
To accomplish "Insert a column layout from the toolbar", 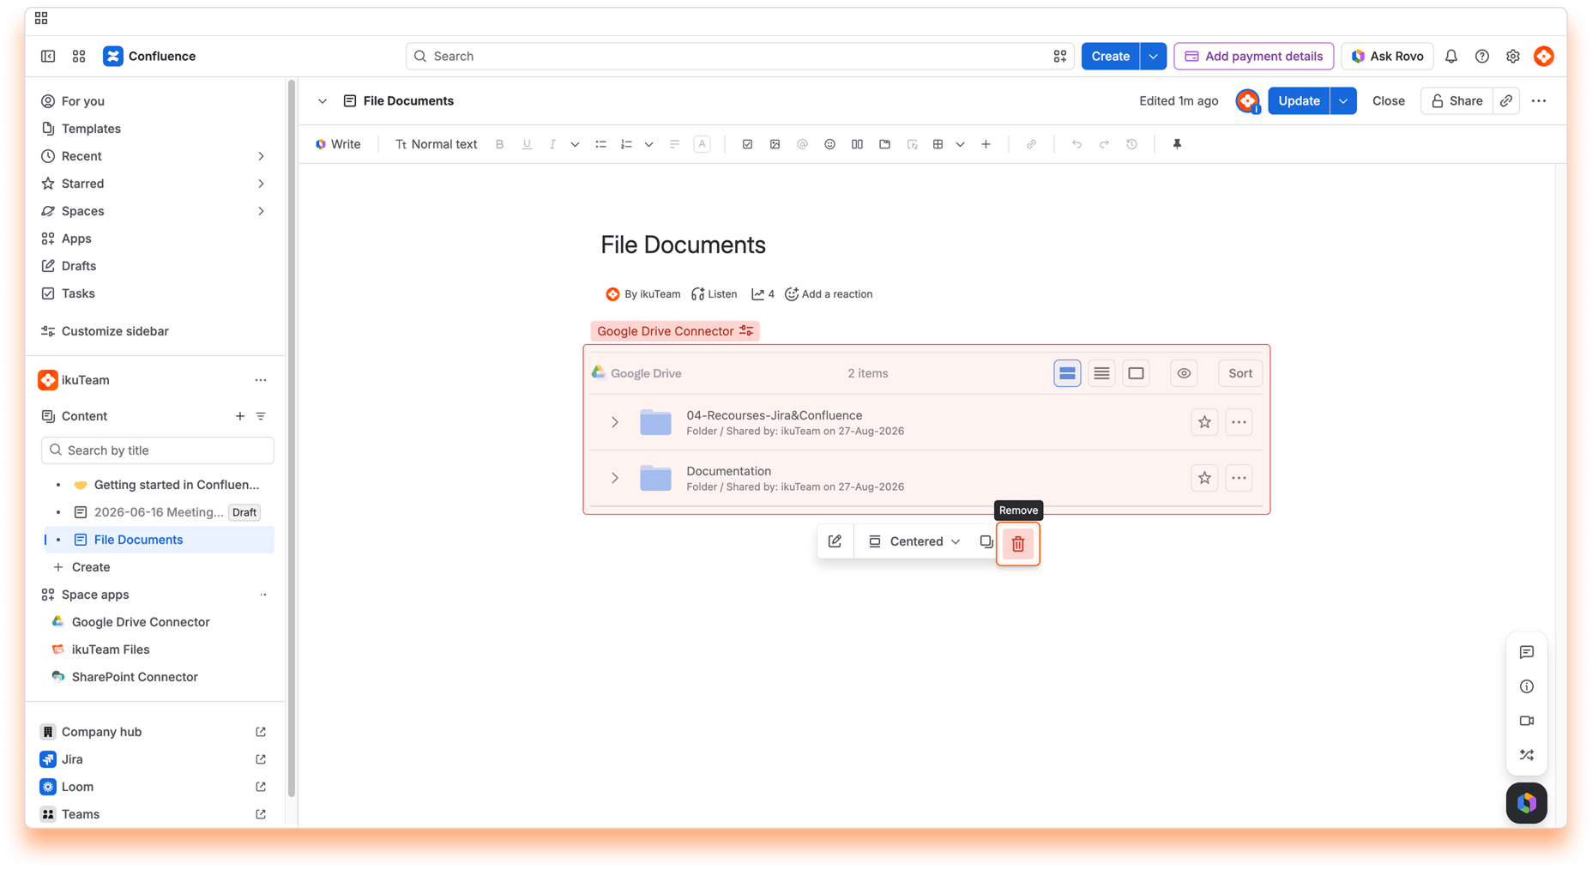I will (857, 144).
